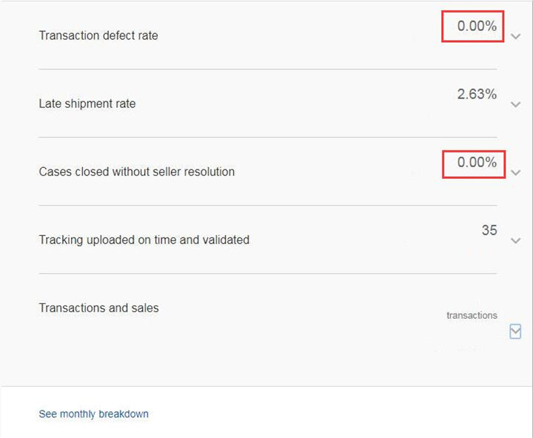Open the See monthly breakdown link
Screen dimensions: 533x438
pos(93,414)
